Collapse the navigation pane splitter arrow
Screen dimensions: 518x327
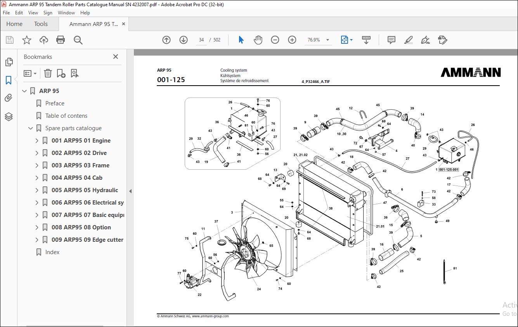[x=130, y=191]
